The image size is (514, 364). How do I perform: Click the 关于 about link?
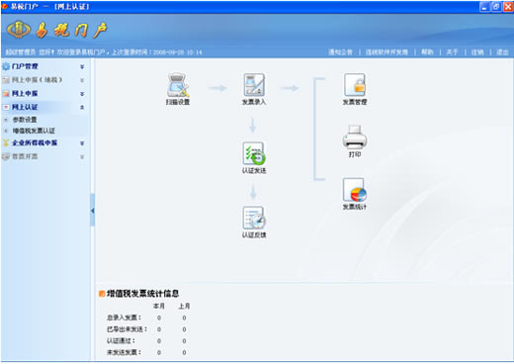pos(452,52)
